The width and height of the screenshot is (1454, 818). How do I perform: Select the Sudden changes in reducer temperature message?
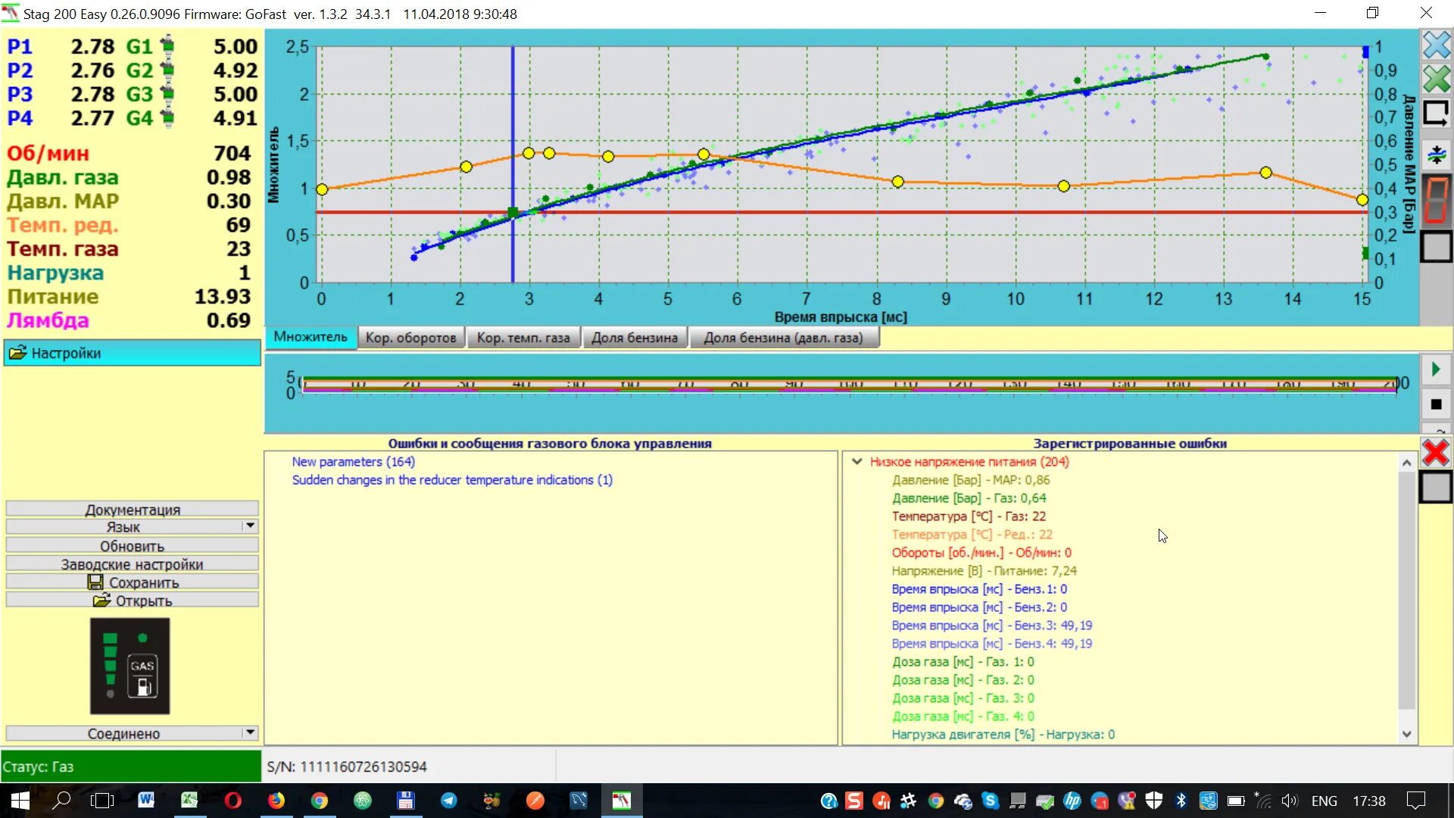452,479
